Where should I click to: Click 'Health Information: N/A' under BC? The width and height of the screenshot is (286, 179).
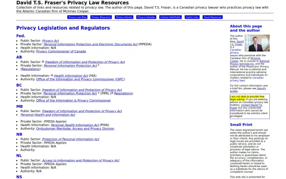tap(38, 97)
